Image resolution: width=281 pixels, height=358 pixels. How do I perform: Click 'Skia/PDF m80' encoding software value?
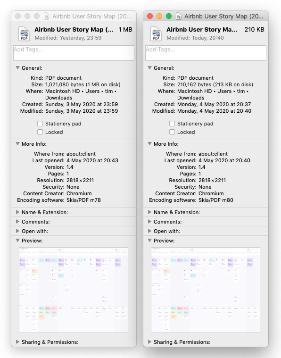coord(216,200)
